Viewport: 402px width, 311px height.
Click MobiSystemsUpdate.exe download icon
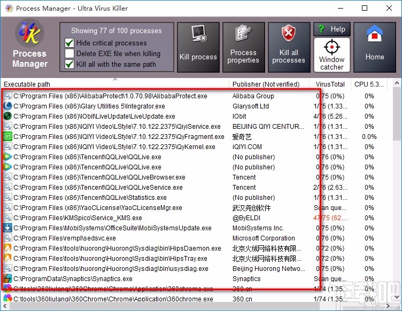pyautogui.click(x=7, y=228)
